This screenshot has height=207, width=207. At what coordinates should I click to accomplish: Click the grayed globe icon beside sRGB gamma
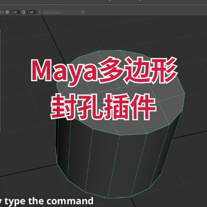[x=39, y=12]
